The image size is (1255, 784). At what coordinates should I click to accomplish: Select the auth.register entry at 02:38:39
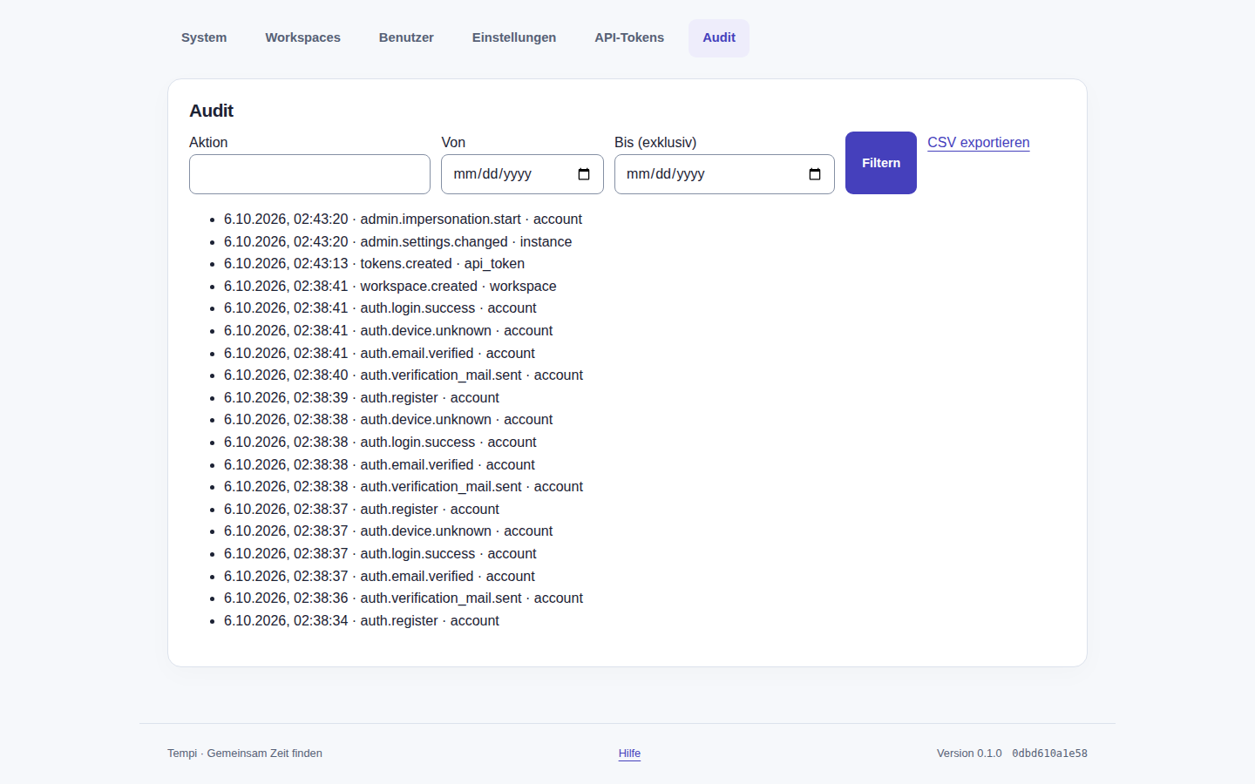(x=362, y=398)
